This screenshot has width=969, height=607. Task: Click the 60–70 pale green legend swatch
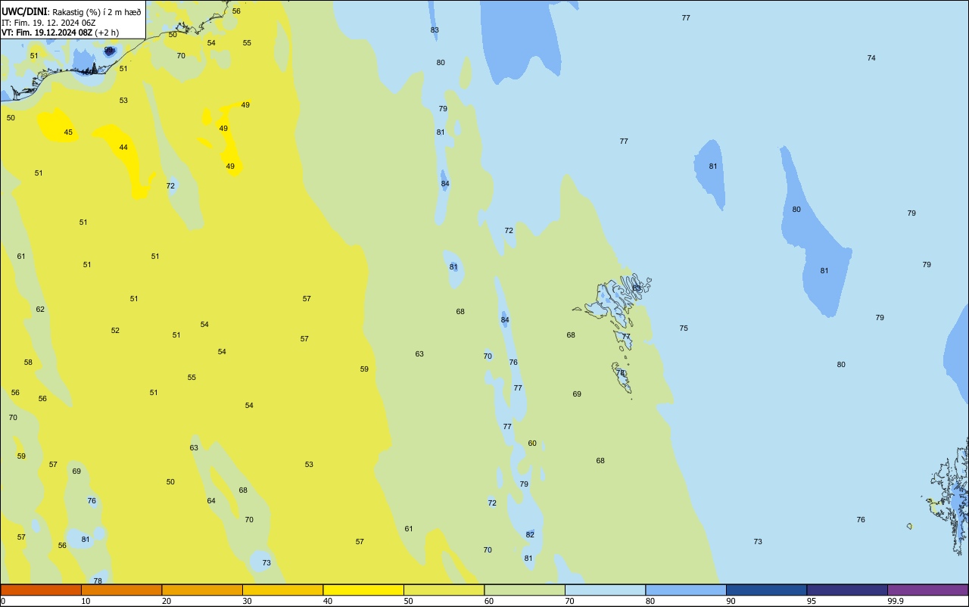[x=525, y=590]
